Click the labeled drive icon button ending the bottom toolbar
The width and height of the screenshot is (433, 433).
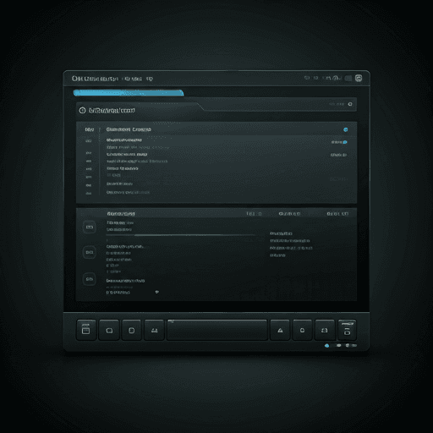pyautogui.click(x=347, y=330)
